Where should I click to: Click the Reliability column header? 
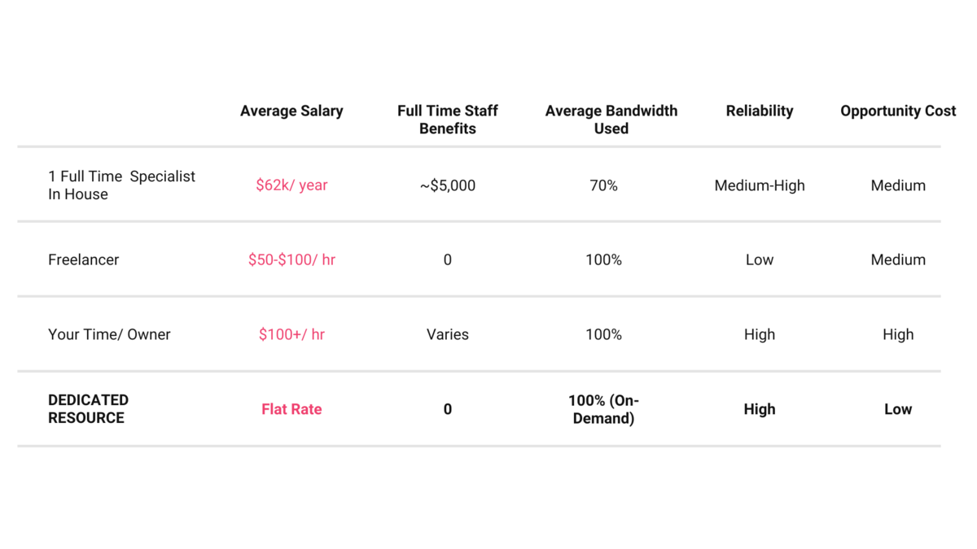[759, 111]
